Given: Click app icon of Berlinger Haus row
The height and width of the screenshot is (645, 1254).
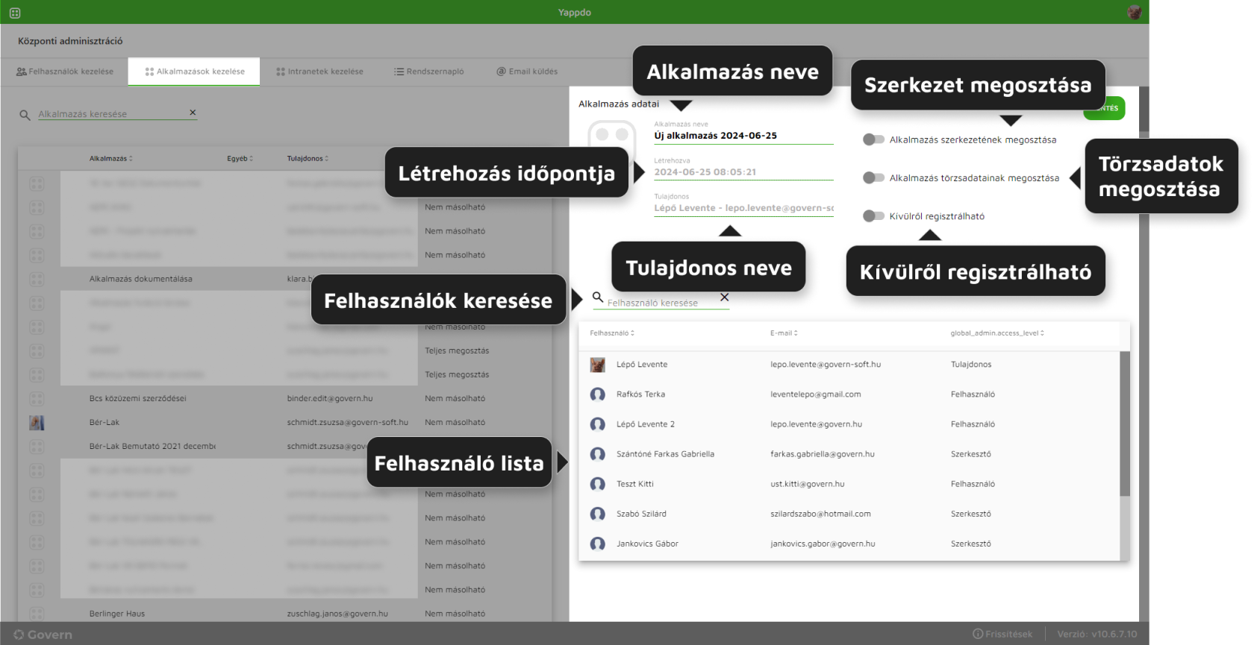Looking at the screenshot, I should (37, 614).
